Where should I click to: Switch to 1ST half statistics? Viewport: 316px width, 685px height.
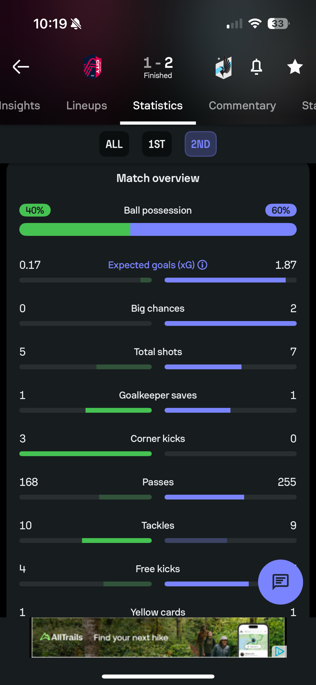(x=157, y=144)
